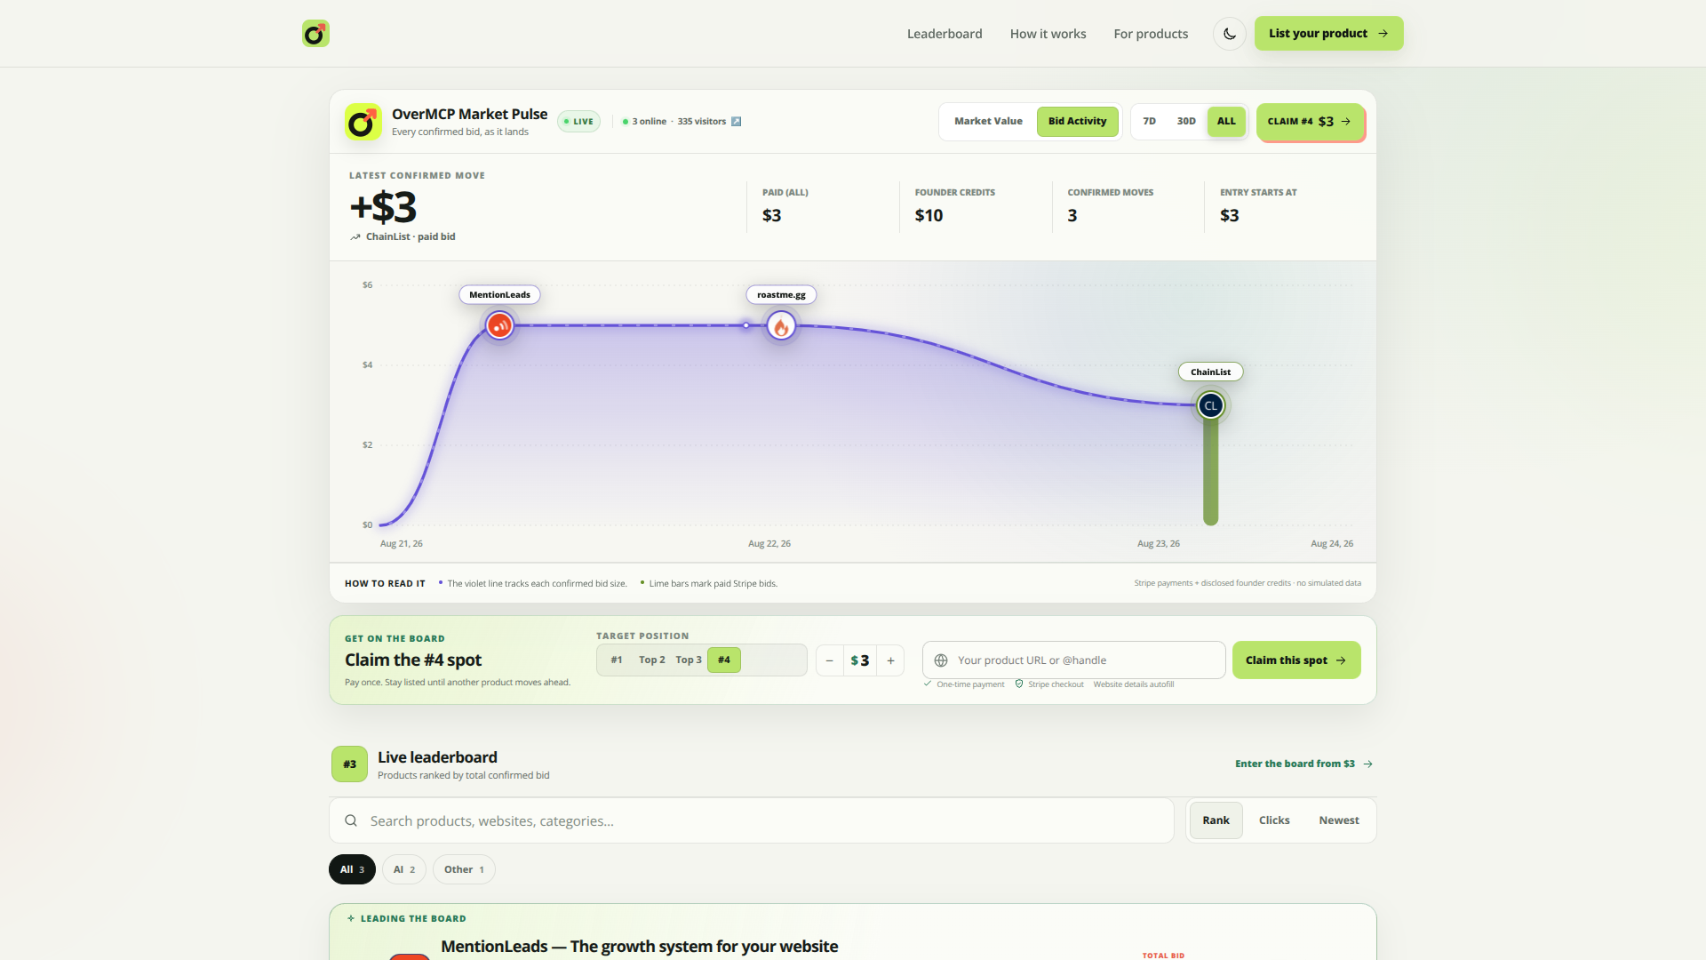Filter by AI category chip

tap(404, 869)
